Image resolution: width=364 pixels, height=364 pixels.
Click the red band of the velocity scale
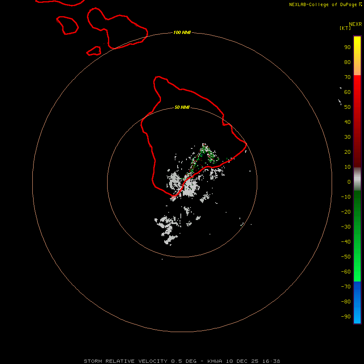[x=357, y=121]
